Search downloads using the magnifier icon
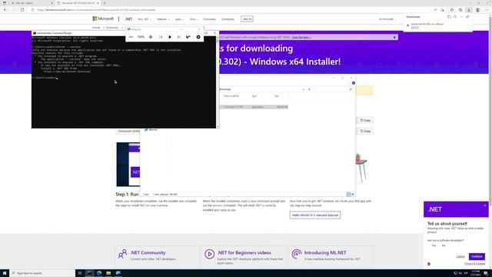The height and width of the screenshot is (277, 492). tap(455, 17)
